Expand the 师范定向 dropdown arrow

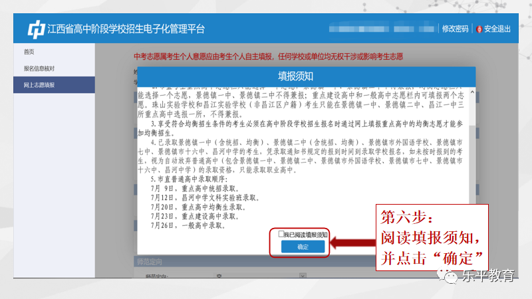coord(303,276)
